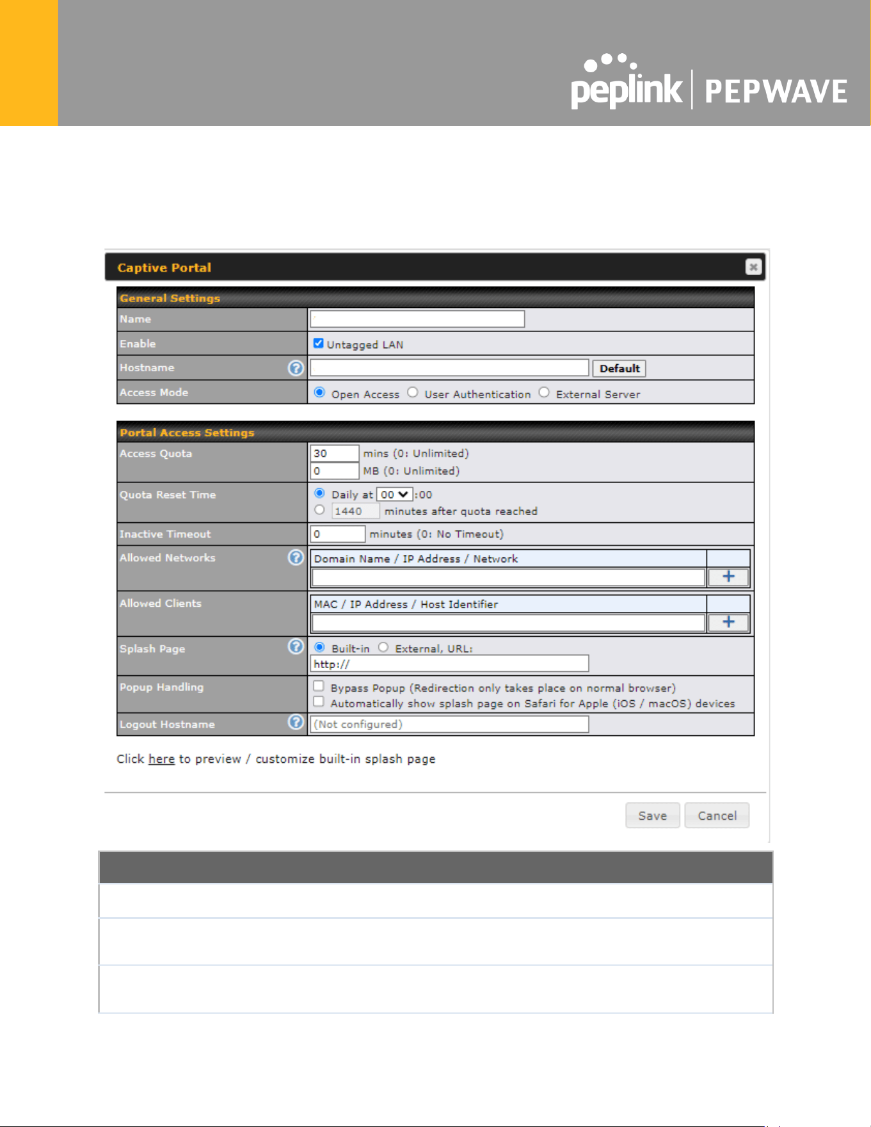Enable the Bypass Popup checkbox
Screen dimensions: 871x1127
click(318, 686)
